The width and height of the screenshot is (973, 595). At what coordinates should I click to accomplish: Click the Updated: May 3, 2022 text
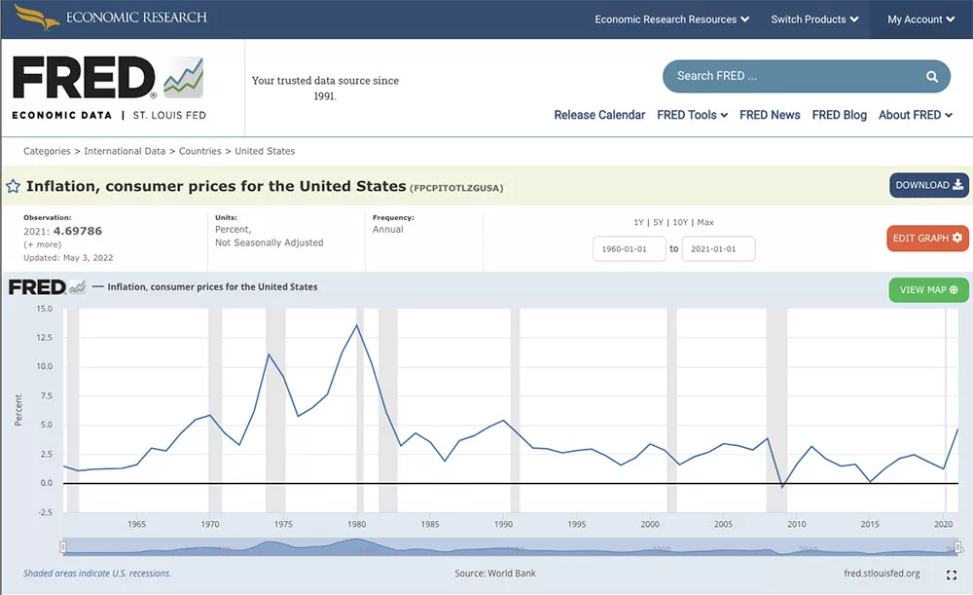(x=68, y=258)
